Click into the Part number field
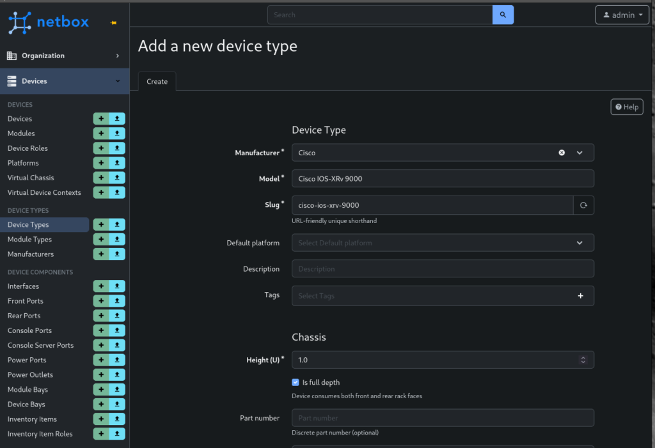This screenshot has height=448, width=655. pyautogui.click(x=443, y=418)
